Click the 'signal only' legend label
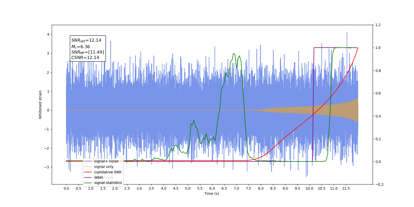This screenshot has width=414, height=207. [104, 167]
